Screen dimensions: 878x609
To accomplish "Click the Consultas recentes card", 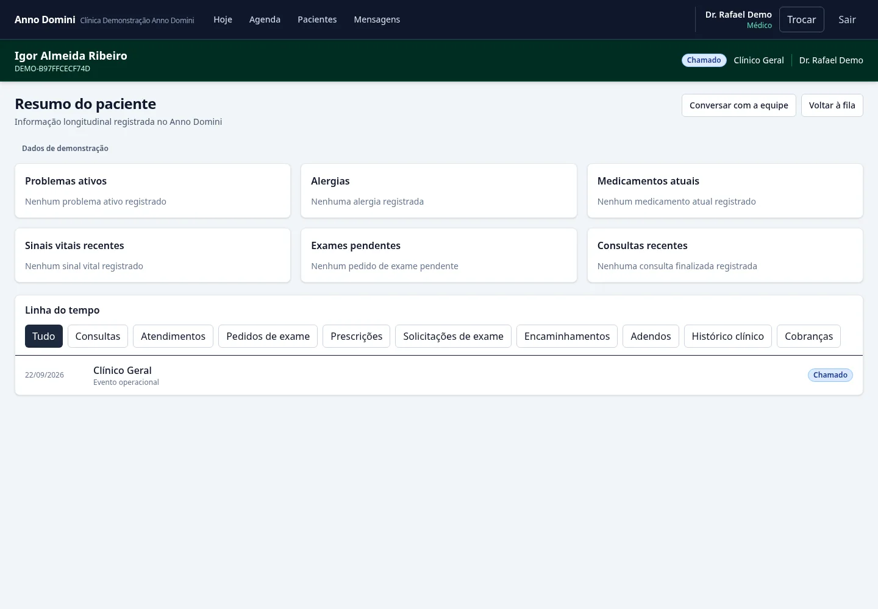I will [x=725, y=255].
